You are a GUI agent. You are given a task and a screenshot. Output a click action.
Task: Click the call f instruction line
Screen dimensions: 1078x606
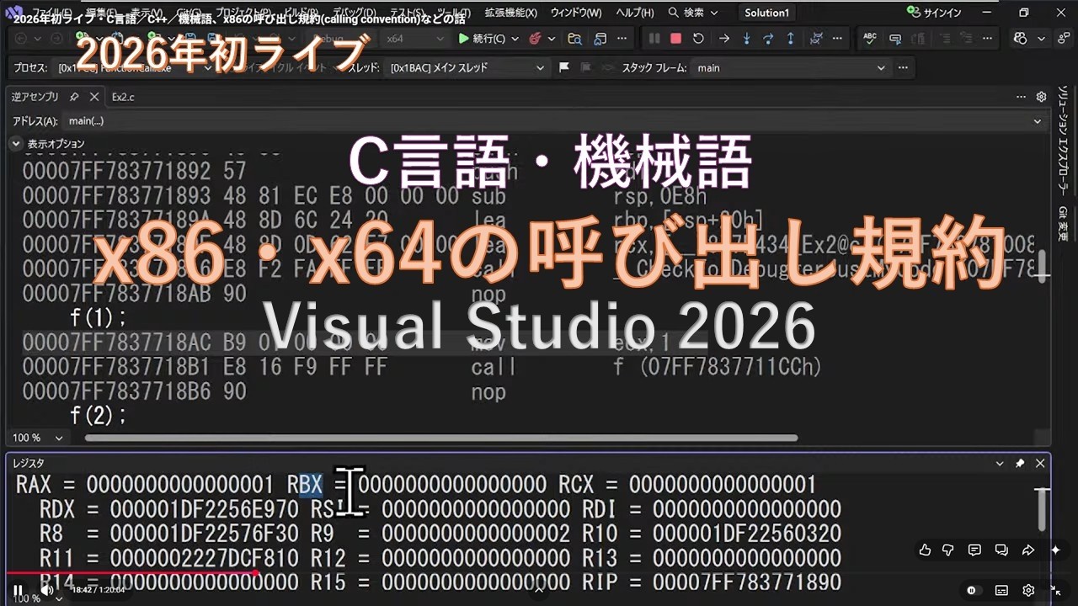tap(421, 368)
